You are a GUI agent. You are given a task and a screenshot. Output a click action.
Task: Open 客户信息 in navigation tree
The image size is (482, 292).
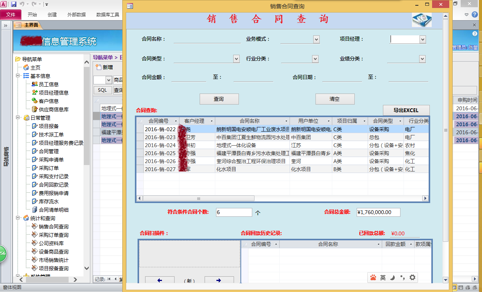point(48,101)
